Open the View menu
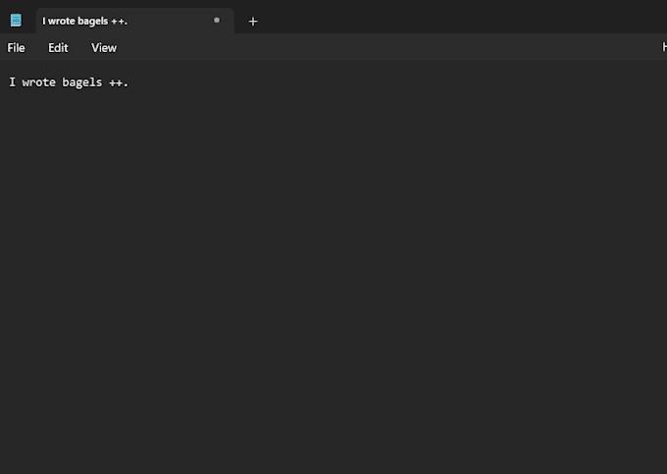 pos(104,48)
